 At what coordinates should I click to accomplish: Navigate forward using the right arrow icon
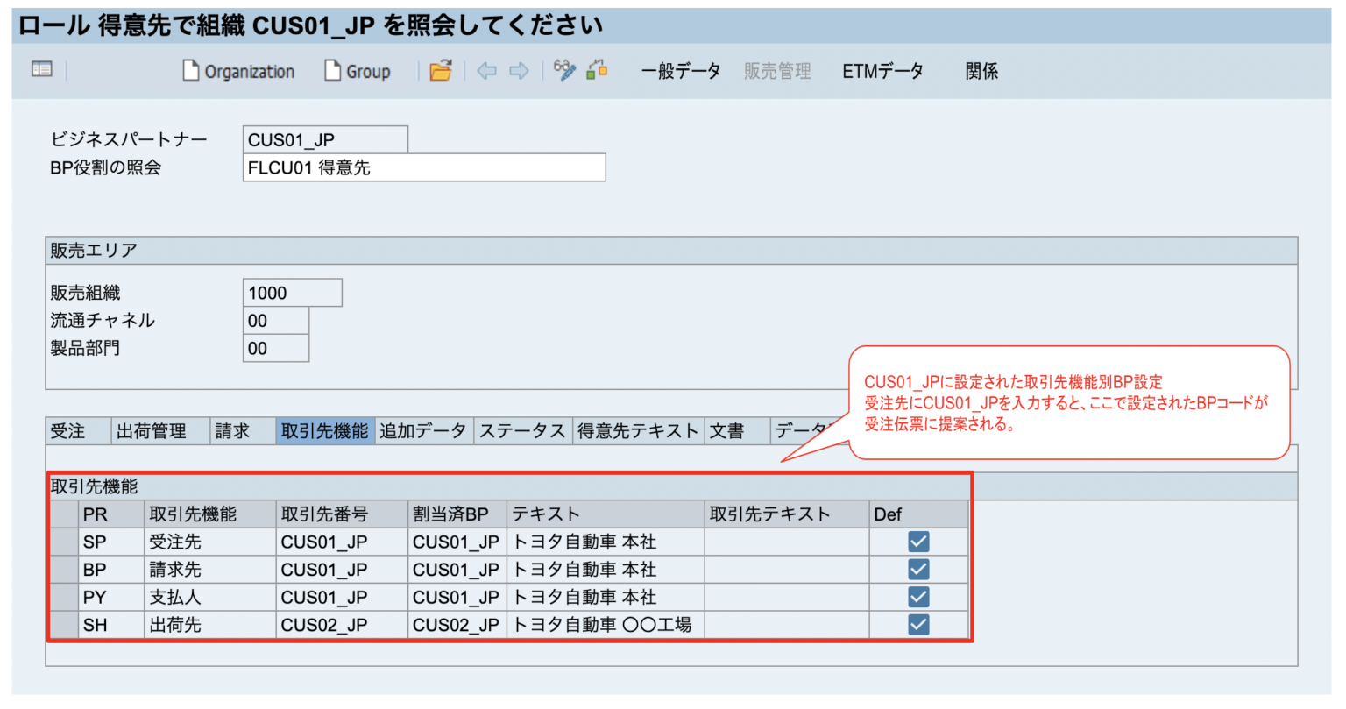click(x=517, y=71)
